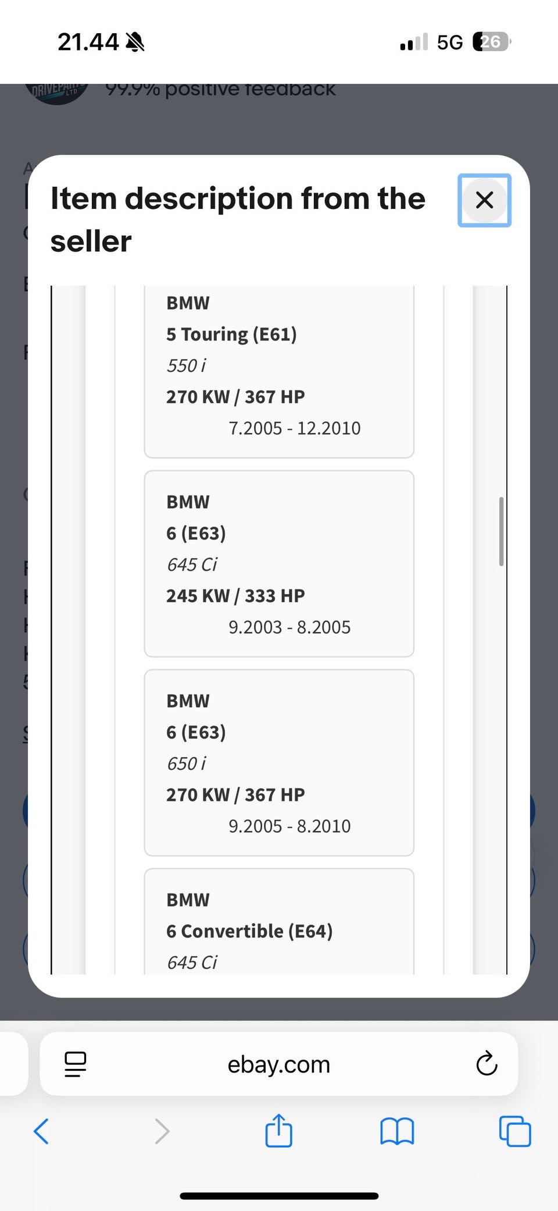Select the 5 Touring (E61) 550 i card

(x=279, y=372)
